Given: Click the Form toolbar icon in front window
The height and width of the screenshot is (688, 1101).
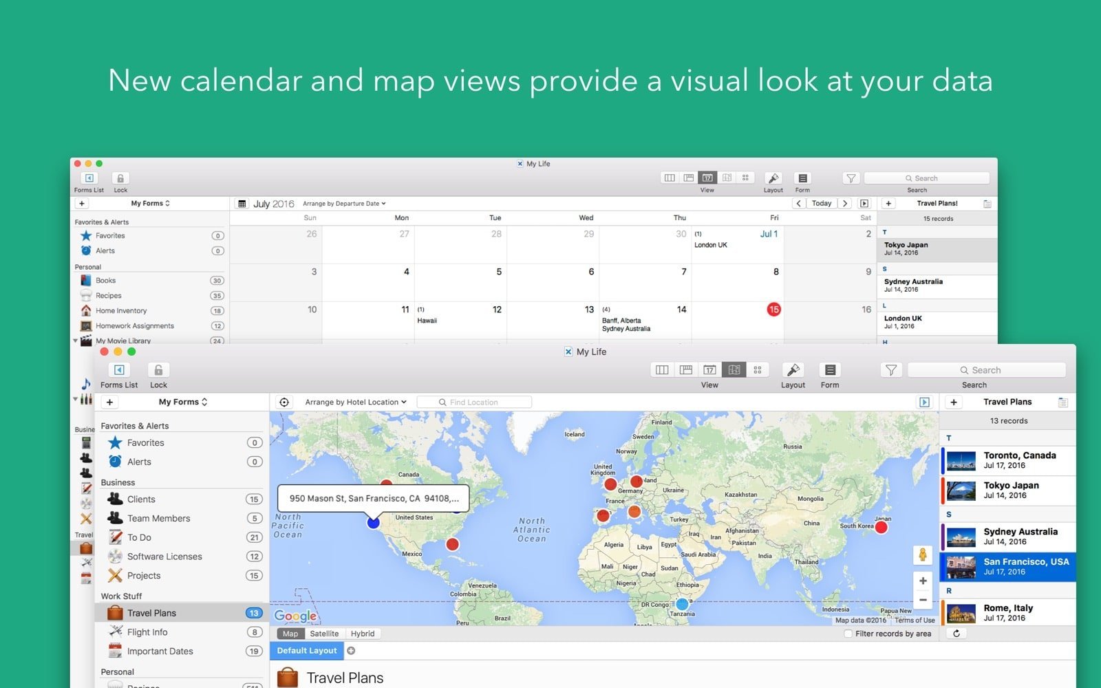Looking at the screenshot, I should point(830,370).
